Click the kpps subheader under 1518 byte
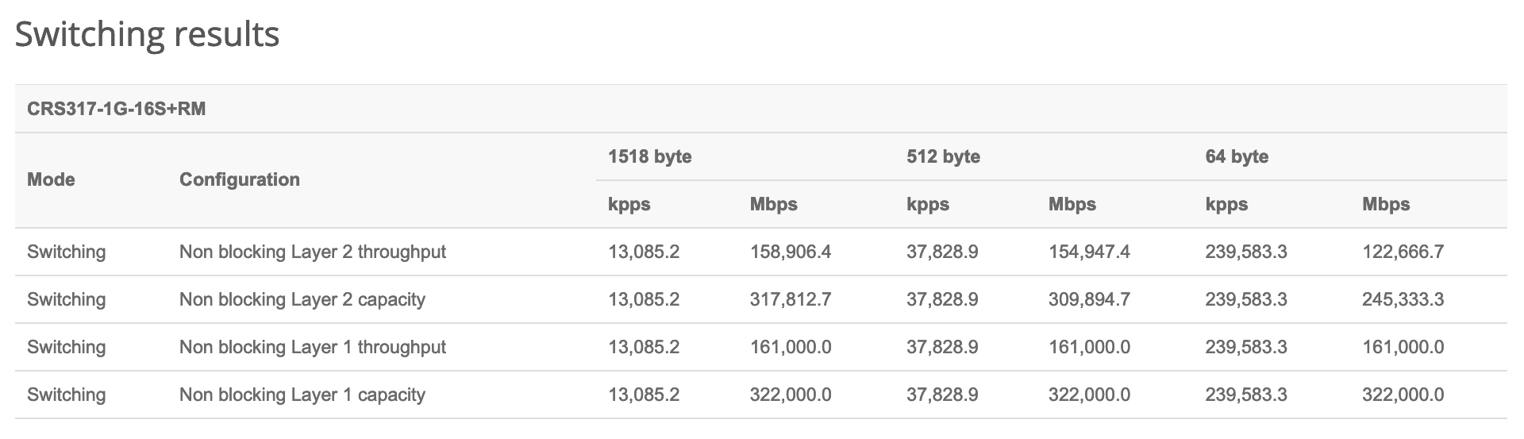 (x=629, y=205)
